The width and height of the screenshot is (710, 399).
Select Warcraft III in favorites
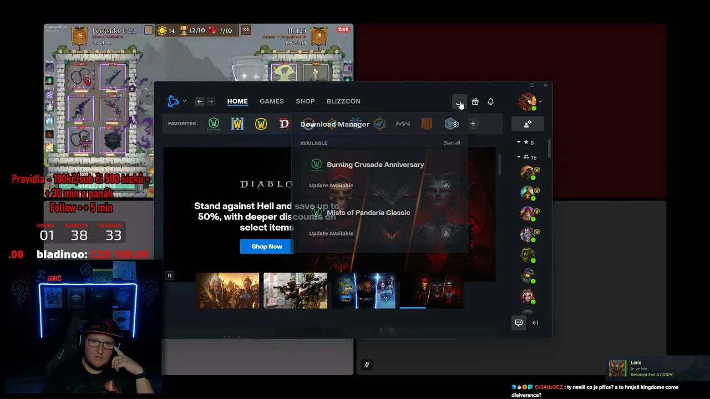point(237,124)
